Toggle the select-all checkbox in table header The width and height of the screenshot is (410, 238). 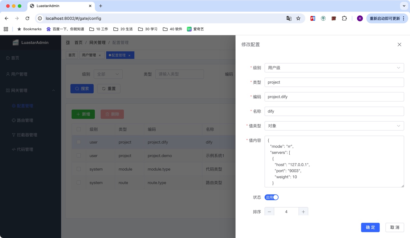[79, 129]
